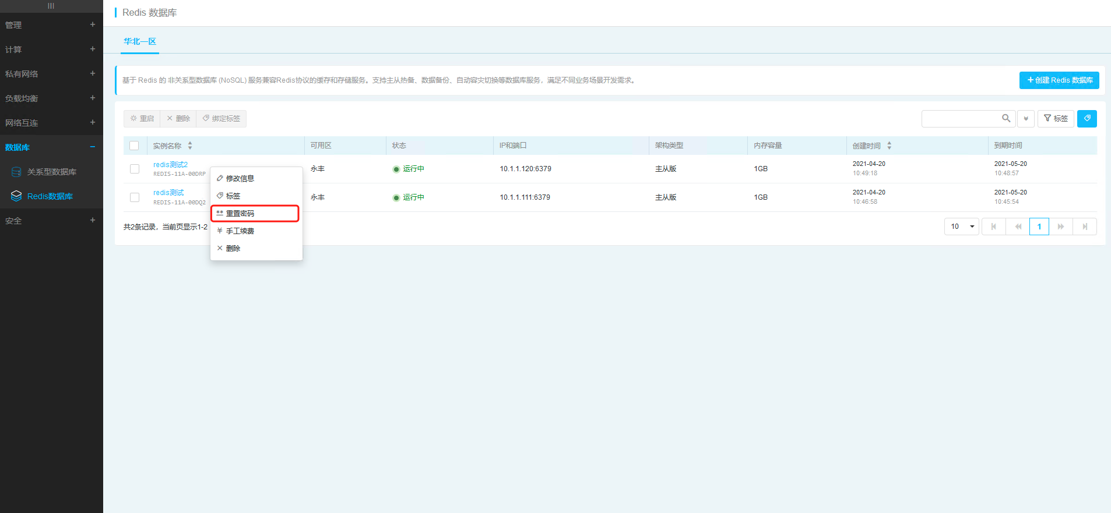Go to the last page arrow
This screenshot has width=1111, height=513.
pyautogui.click(x=1084, y=227)
